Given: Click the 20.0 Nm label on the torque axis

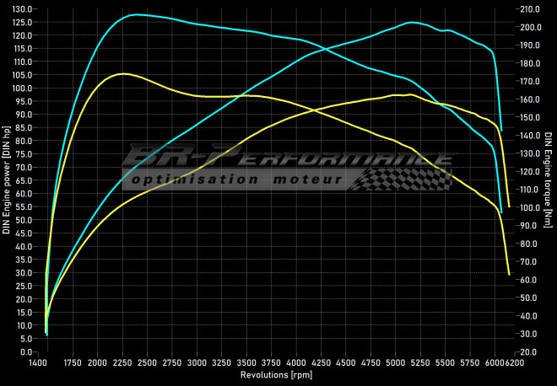Looking at the screenshot, I should (530, 351).
